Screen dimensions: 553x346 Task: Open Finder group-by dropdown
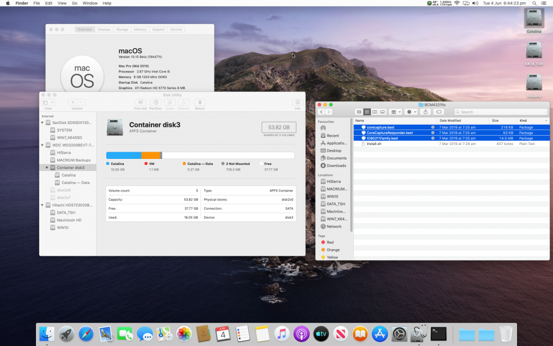click(396, 112)
